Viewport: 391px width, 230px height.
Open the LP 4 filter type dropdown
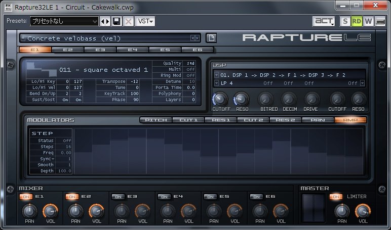click(x=216, y=83)
